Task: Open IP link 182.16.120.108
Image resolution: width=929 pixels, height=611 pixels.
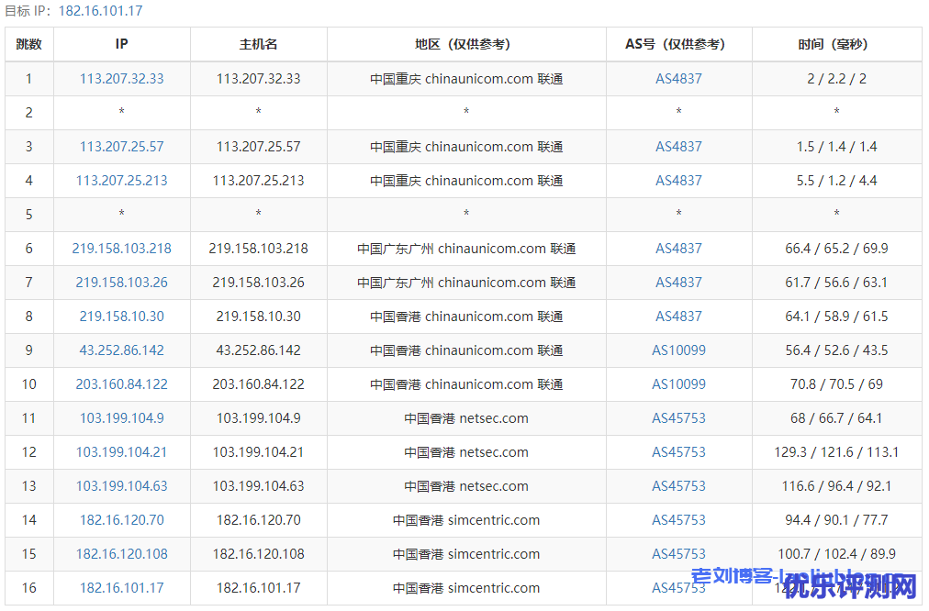Action: click(x=121, y=554)
